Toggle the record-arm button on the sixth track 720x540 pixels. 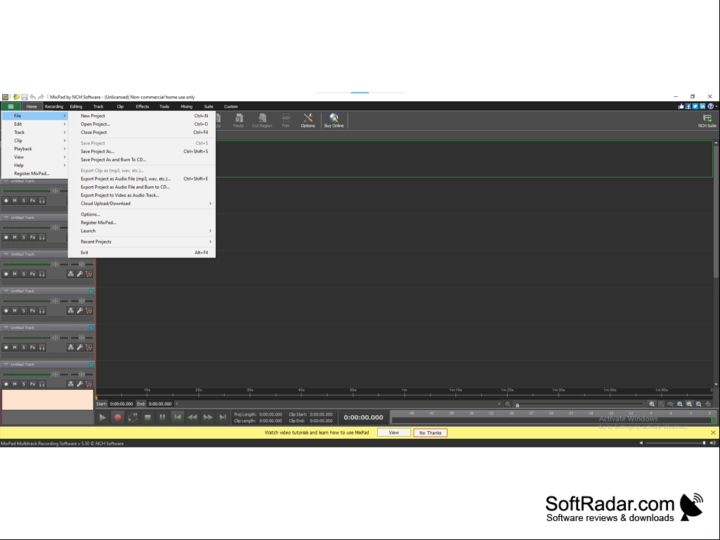point(6,384)
